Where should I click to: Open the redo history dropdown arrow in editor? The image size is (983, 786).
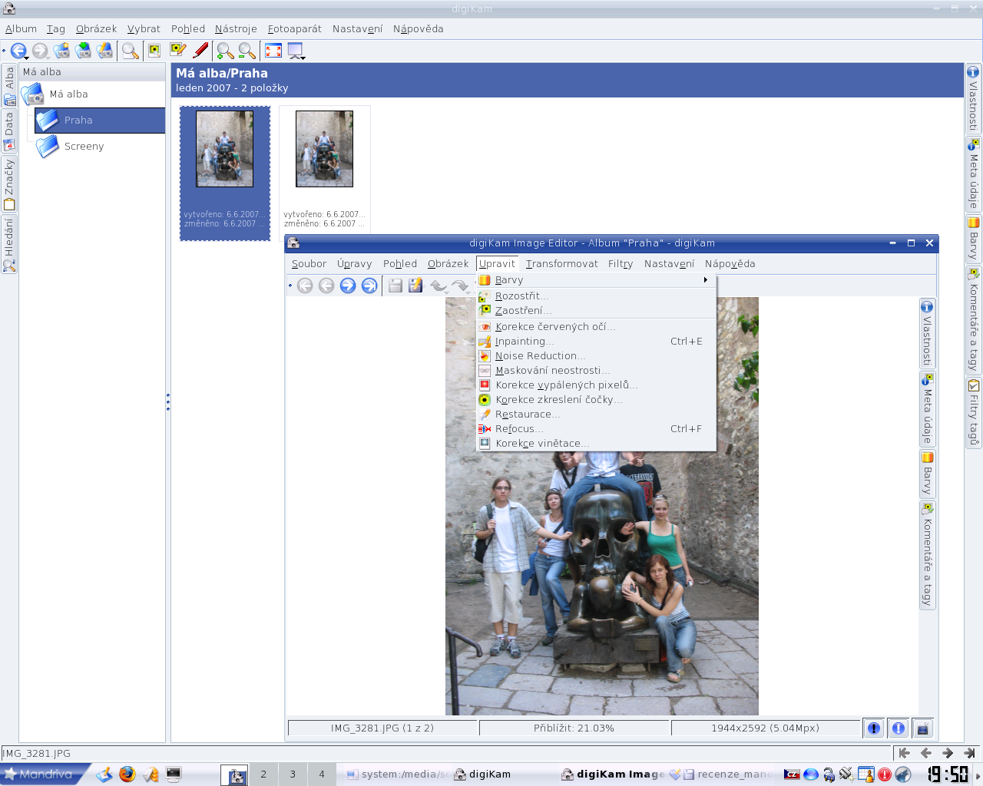click(x=468, y=292)
